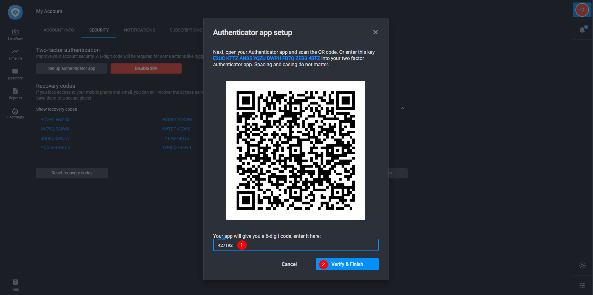The height and width of the screenshot is (295, 593).
Task: Click the shield logo at top left
Action: (x=15, y=12)
